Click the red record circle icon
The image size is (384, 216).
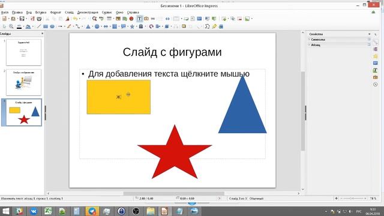[x=131, y=19]
